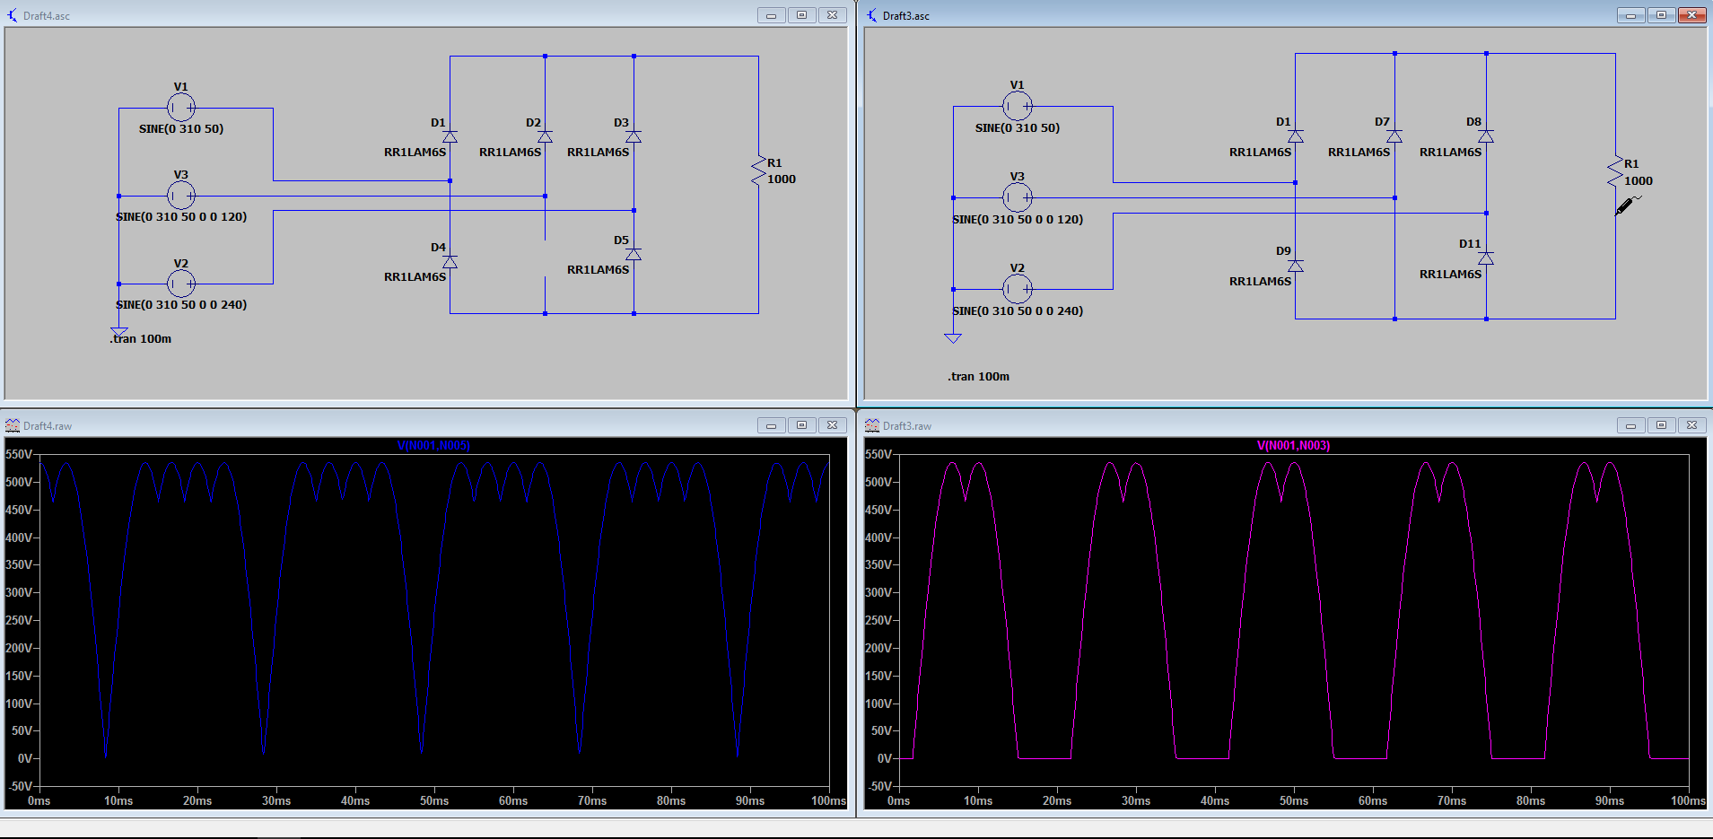Click the ground symbol in Draft4 schematic
This screenshot has width=1713, height=839.
pos(118,333)
